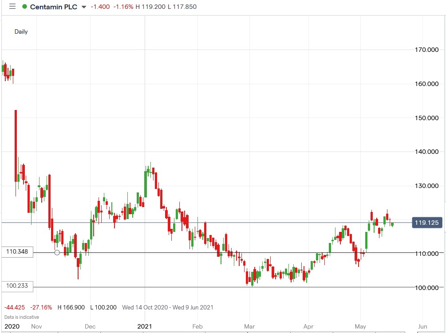Click the Jun label on the time axis
Screen dimensions: 446x333
[x=422, y=326]
